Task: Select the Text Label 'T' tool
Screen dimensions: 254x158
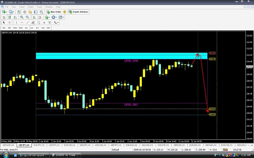Action: (x=50, y=23)
